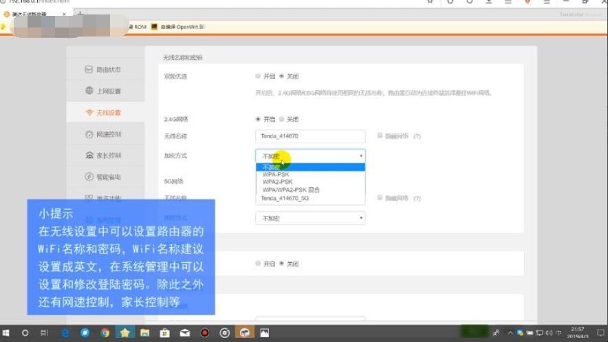This screenshot has width=608, height=342.
Task: Open a new browser tab
Action: point(80,14)
